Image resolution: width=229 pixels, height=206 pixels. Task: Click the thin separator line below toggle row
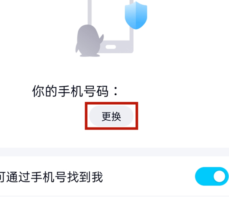[x=114, y=196]
